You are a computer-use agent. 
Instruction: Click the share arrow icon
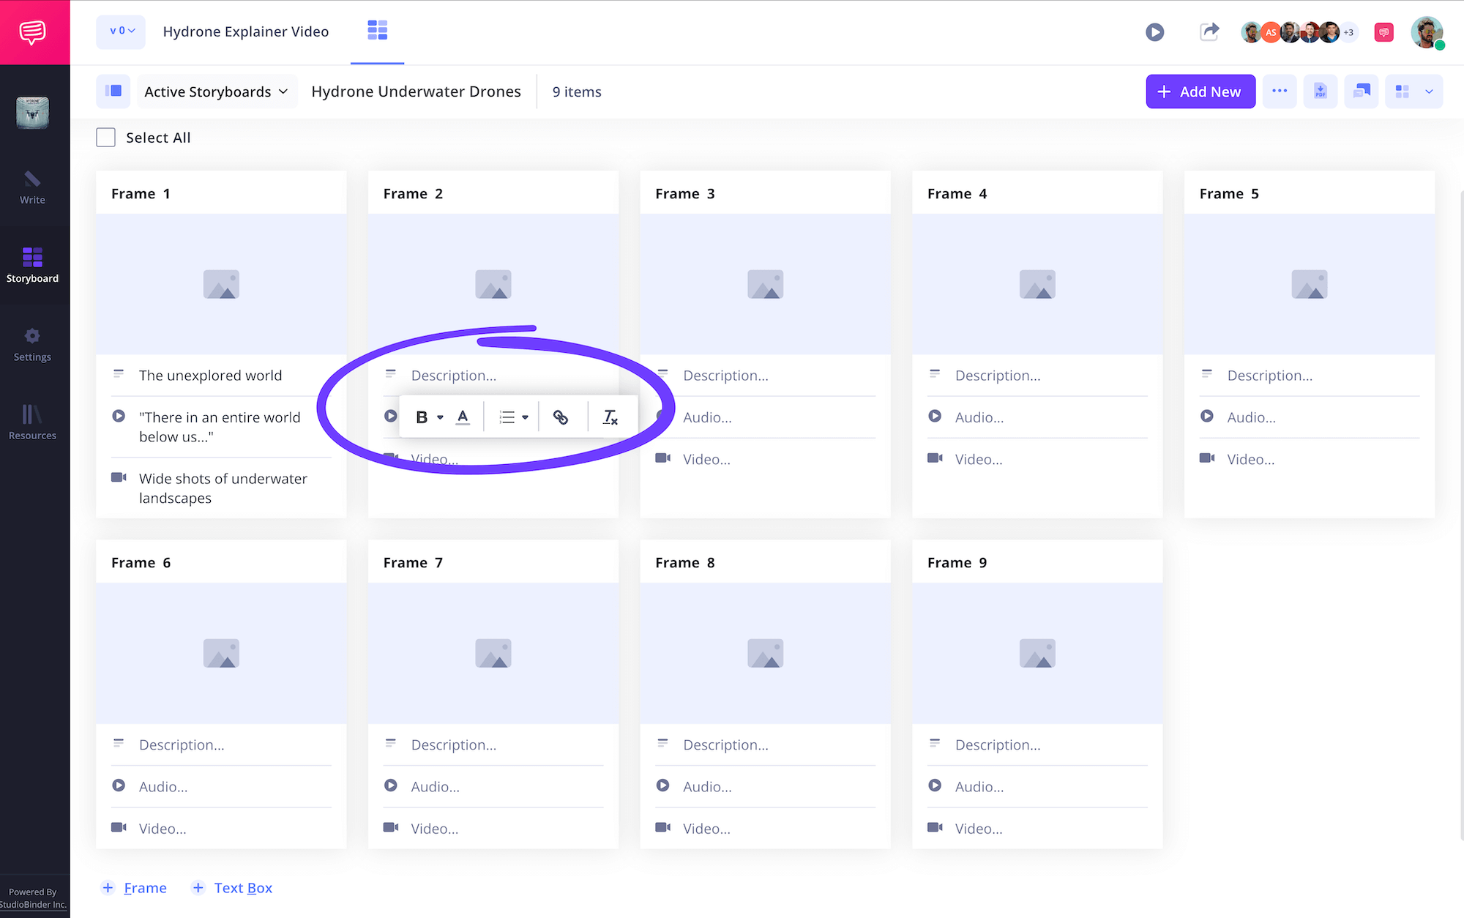tap(1209, 32)
